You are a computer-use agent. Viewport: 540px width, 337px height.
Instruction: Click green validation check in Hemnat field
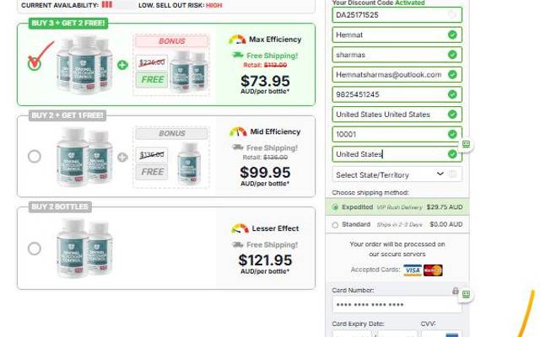[452, 35]
